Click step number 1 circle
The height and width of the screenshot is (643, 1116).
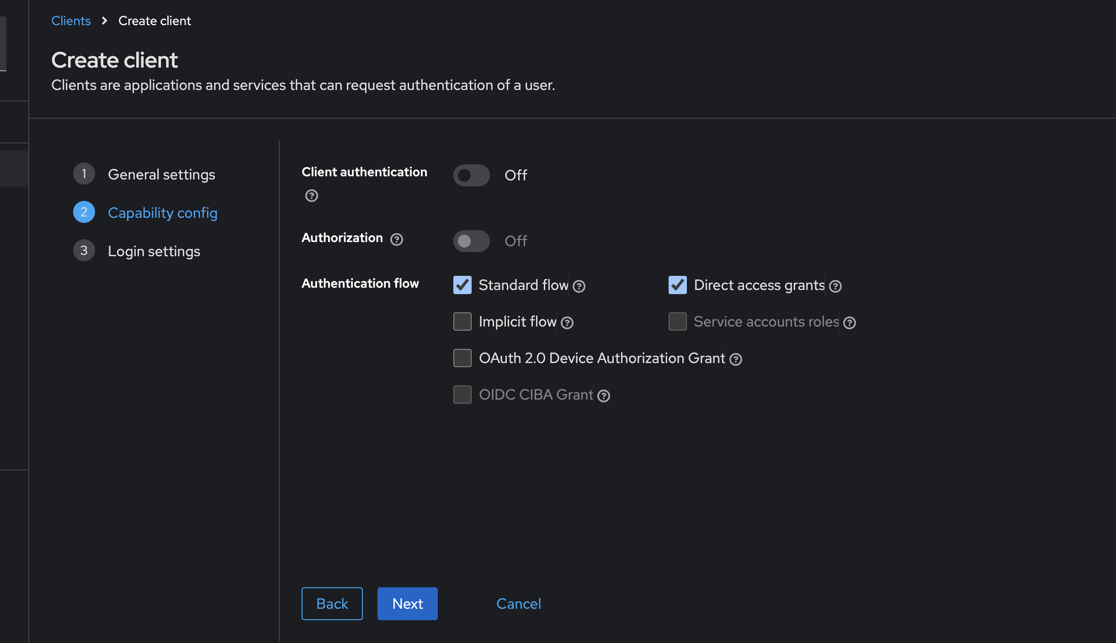84,174
